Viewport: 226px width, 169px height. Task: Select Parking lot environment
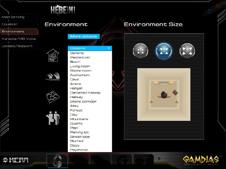(90, 132)
